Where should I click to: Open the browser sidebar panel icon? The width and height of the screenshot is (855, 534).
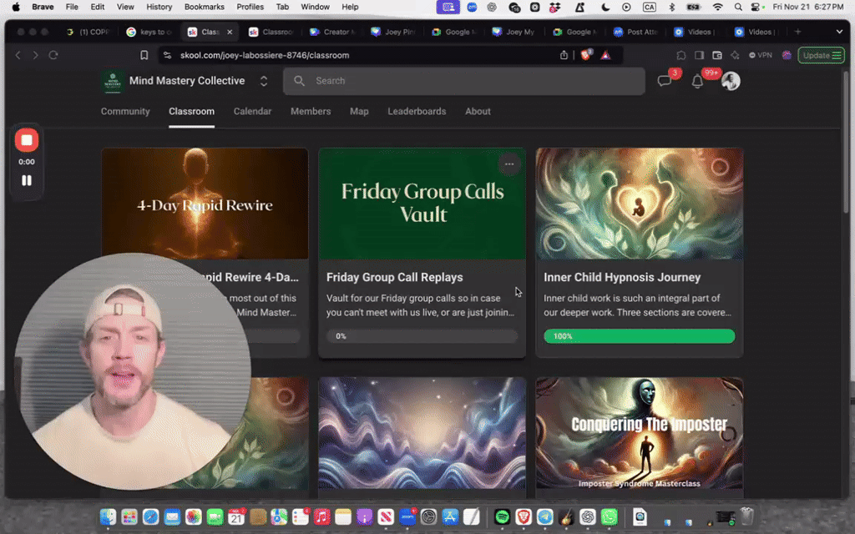click(x=701, y=55)
